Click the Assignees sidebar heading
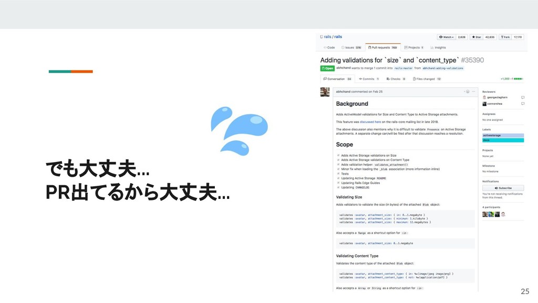This screenshot has width=538, height=303. click(489, 114)
